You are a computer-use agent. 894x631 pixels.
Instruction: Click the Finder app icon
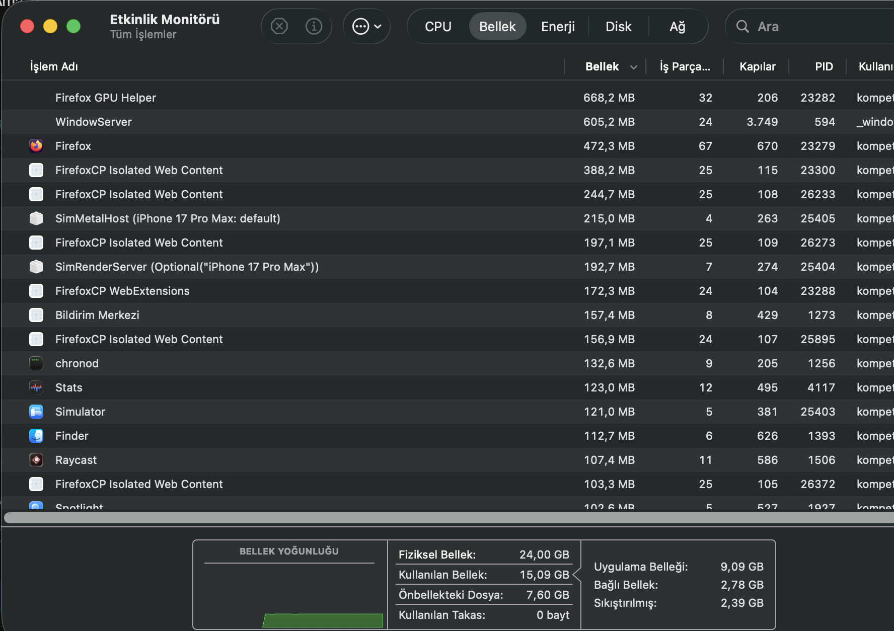(36, 436)
